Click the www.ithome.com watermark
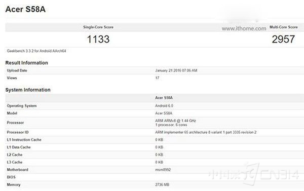304x191 pixels. (244, 28)
